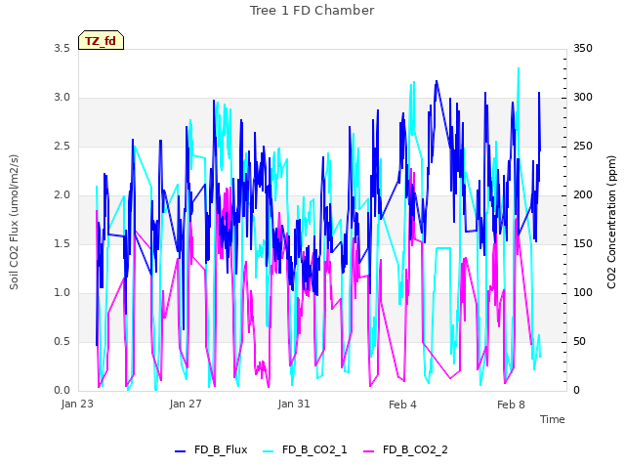
Task: Click the 3.5 left axis tick label
Action: [62, 48]
